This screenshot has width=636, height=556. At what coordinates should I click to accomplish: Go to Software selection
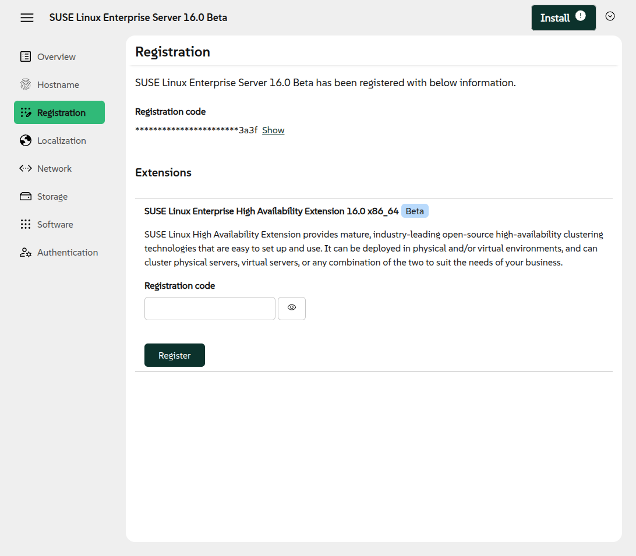point(59,224)
